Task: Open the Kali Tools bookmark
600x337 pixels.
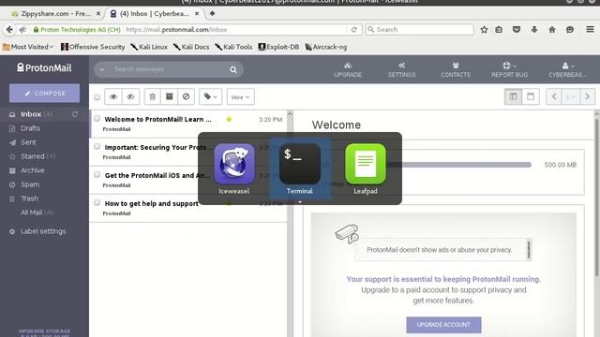Action: [x=233, y=47]
